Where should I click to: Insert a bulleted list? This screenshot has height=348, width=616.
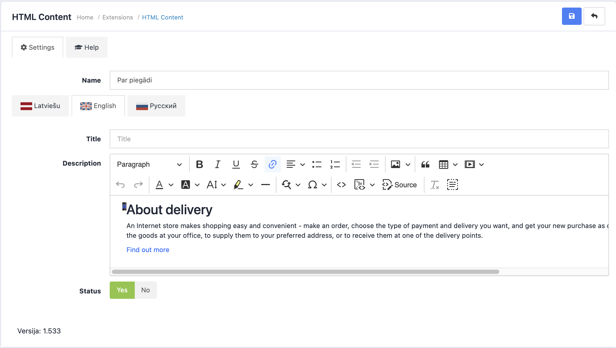click(317, 164)
